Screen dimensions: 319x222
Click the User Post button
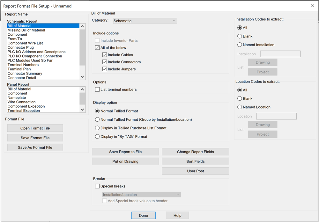pyautogui.click(x=196, y=171)
